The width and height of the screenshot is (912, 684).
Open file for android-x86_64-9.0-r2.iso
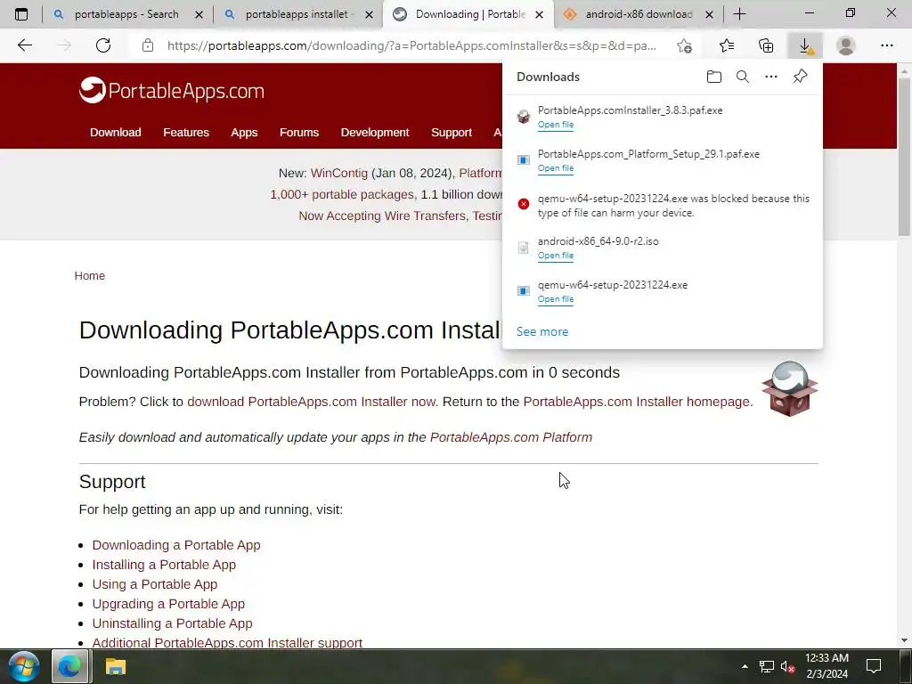click(x=556, y=256)
